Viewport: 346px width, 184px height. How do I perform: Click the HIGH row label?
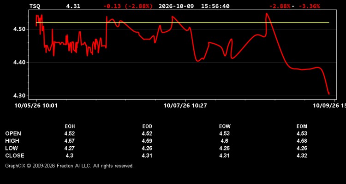coord(12,141)
